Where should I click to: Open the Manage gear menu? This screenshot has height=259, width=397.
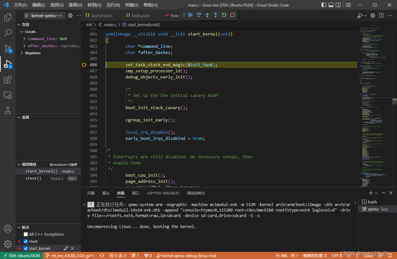pos(8,244)
